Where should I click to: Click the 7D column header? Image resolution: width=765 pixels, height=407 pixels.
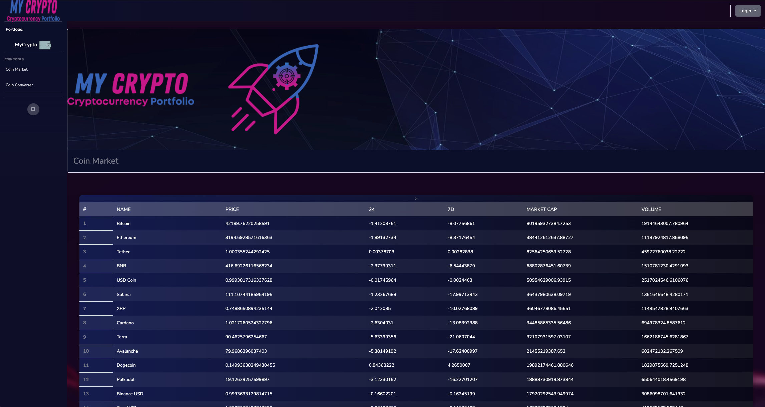[x=451, y=209]
